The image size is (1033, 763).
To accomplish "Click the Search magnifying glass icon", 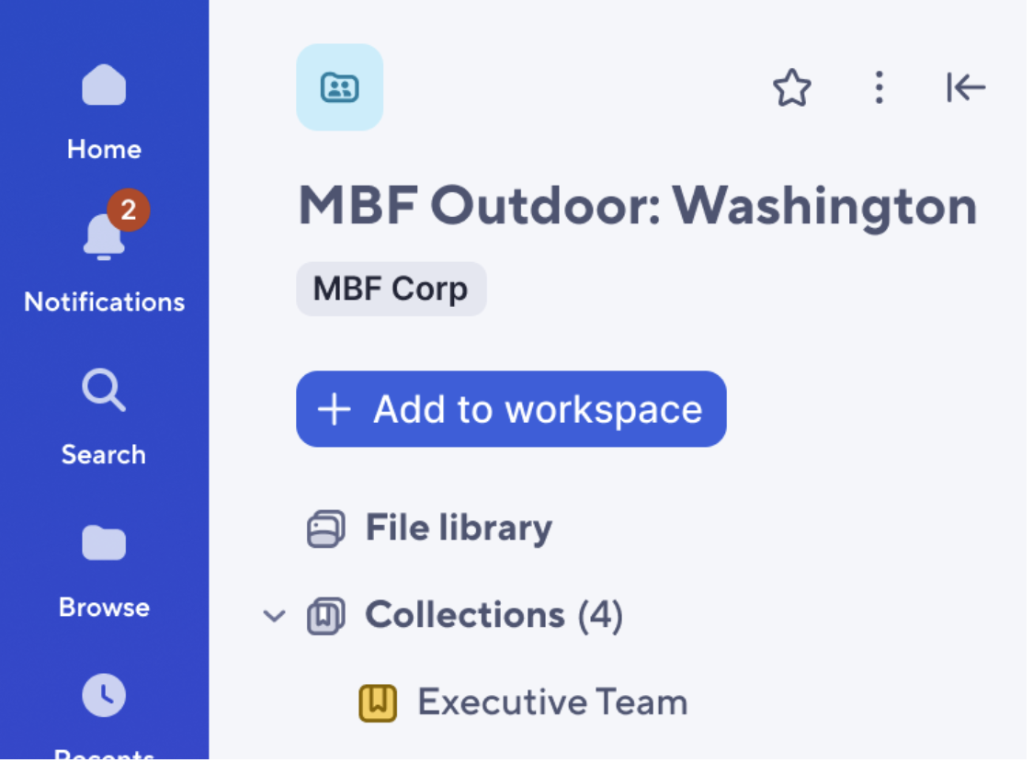I will click(104, 390).
